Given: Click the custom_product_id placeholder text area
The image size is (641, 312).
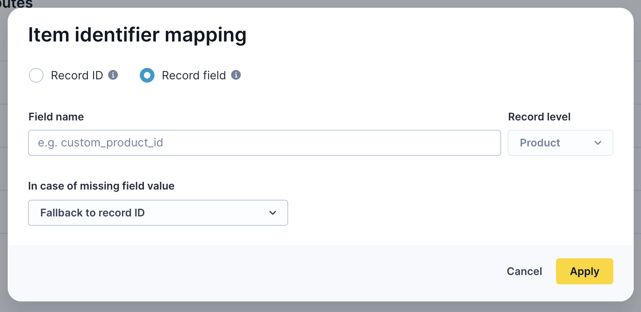Looking at the screenshot, I should [x=101, y=143].
